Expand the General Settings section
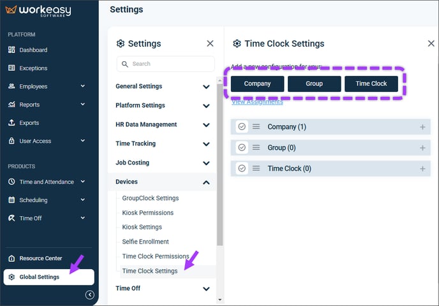 tap(163, 87)
